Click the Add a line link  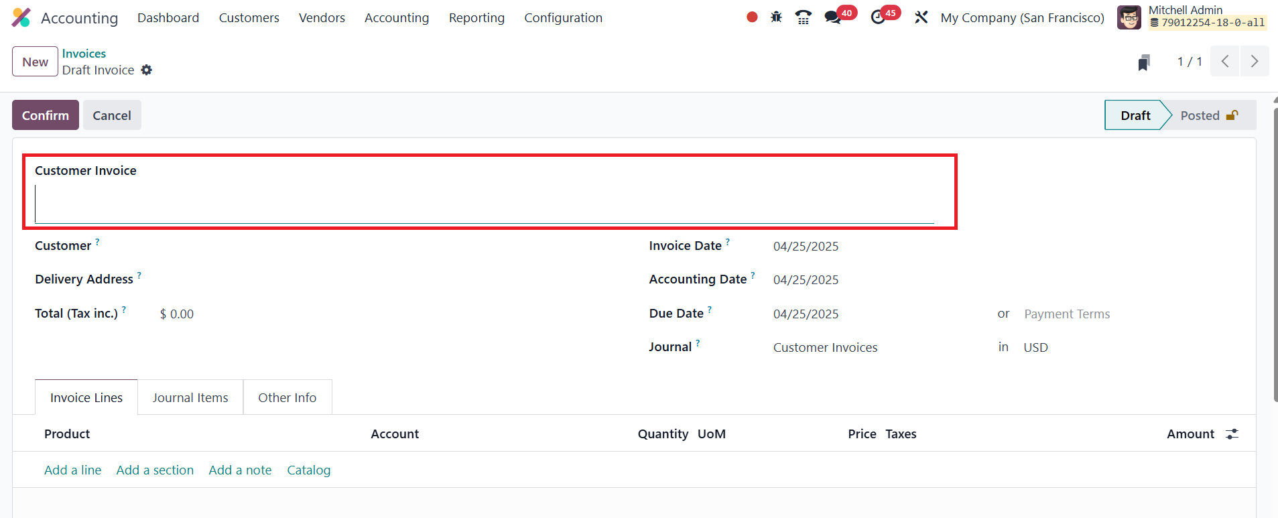[73, 470]
